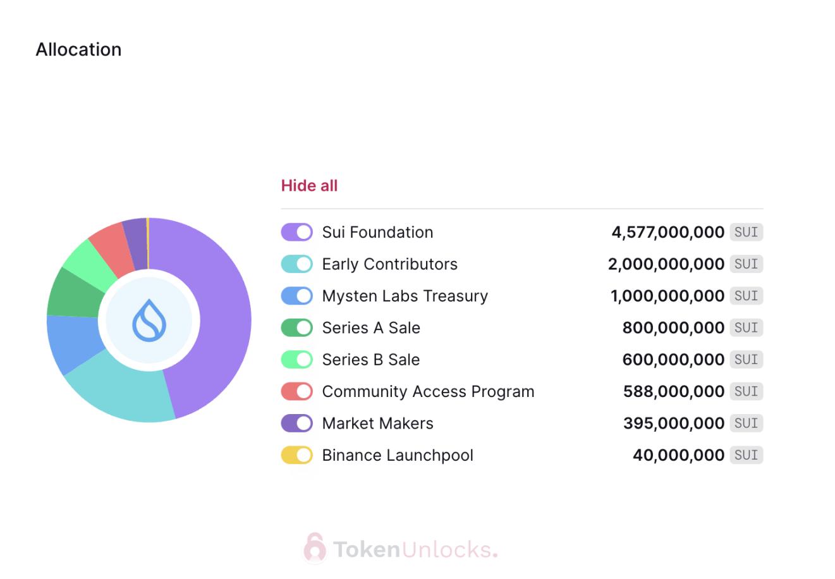Click the SUI badge beside Binance Launchpool
The height and width of the screenshot is (579, 835).
tap(746, 455)
